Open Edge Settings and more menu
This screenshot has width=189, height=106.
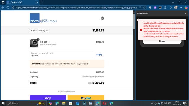coord(181,8)
